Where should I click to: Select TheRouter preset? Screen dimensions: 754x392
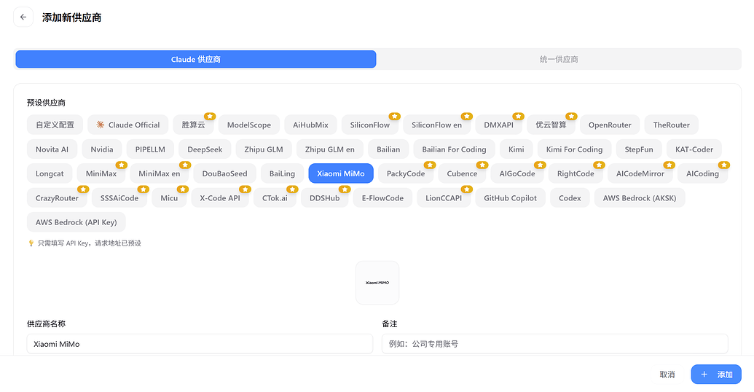(x=671, y=125)
